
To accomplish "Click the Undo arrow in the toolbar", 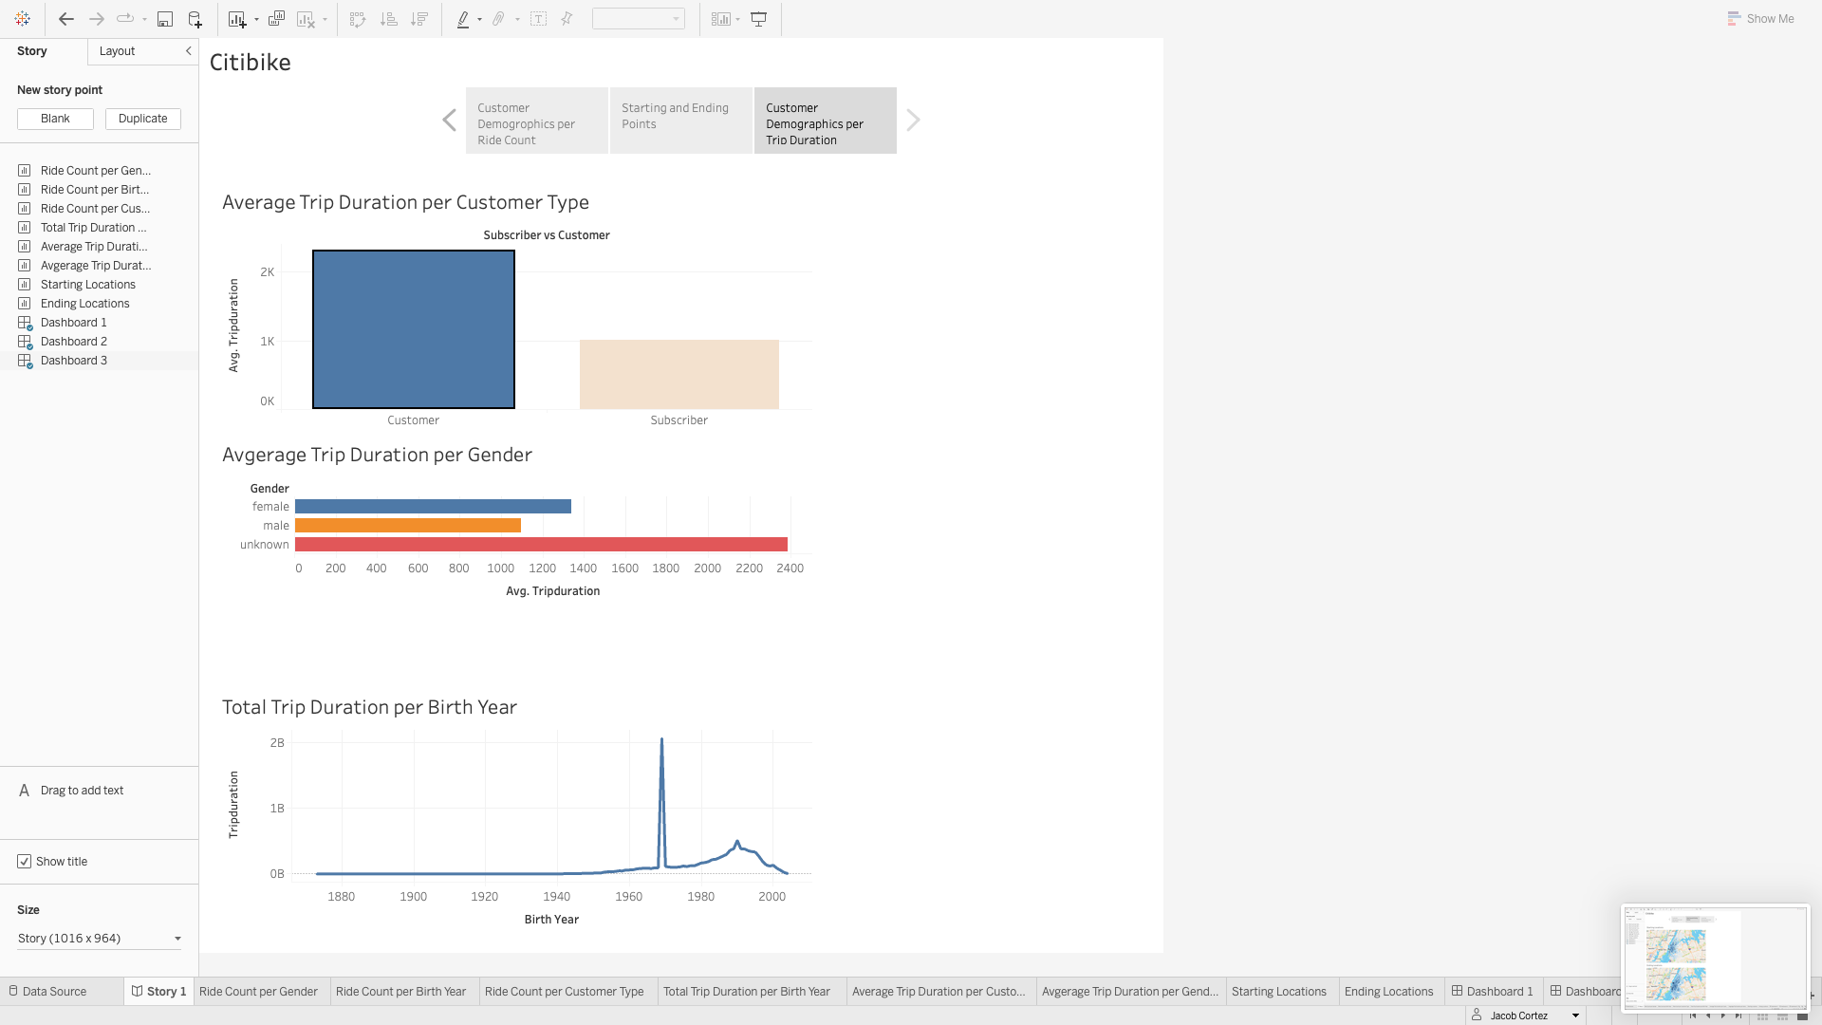I will pyautogui.click(x=65, y=18).
